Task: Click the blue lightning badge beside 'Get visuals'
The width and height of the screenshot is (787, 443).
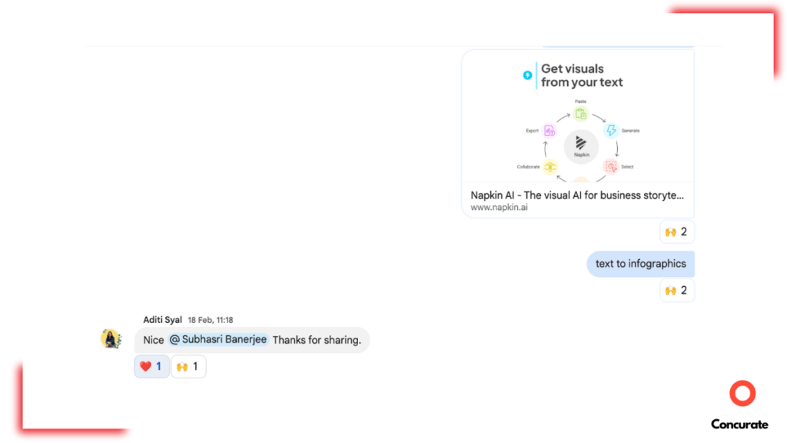Action: point(527,75)
